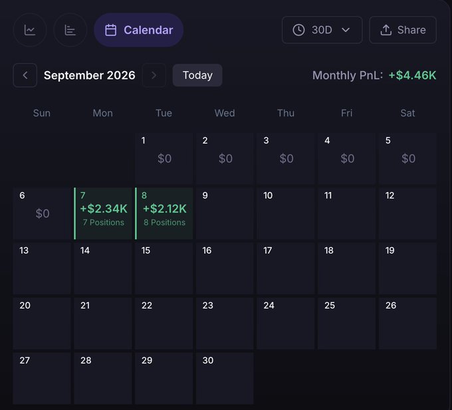Click the Wed column header

tap(225, 113)
